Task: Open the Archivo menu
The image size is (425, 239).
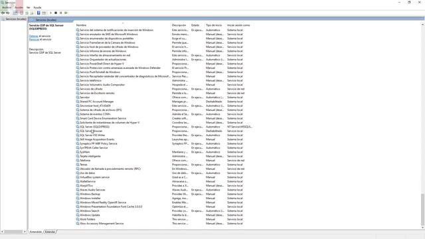Action: [7, 7]
